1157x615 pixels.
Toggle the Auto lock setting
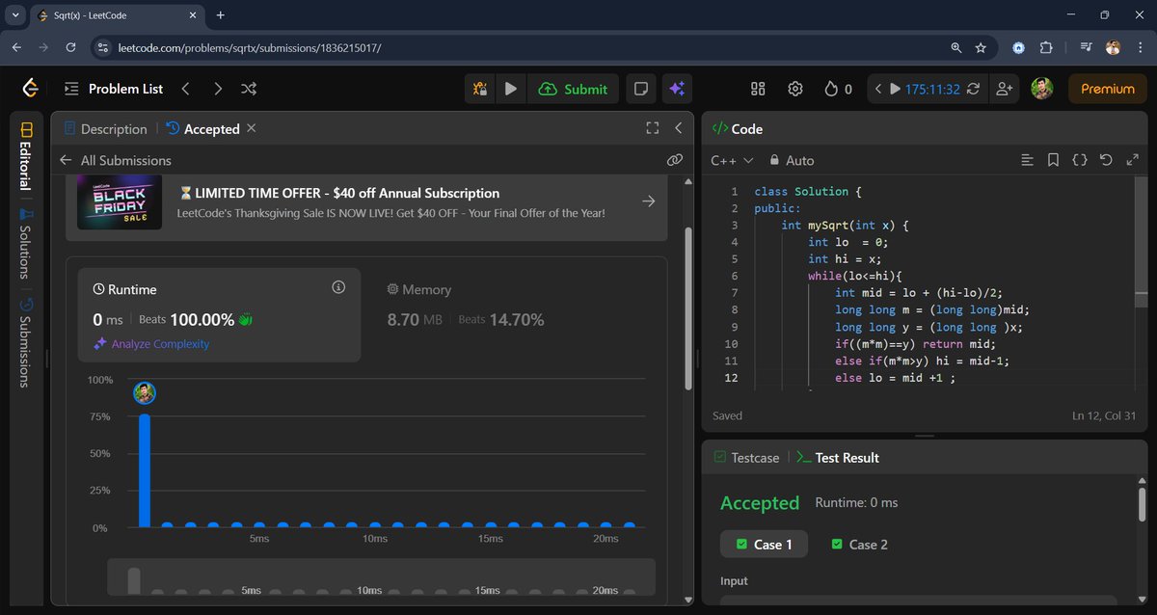(792, 160)
